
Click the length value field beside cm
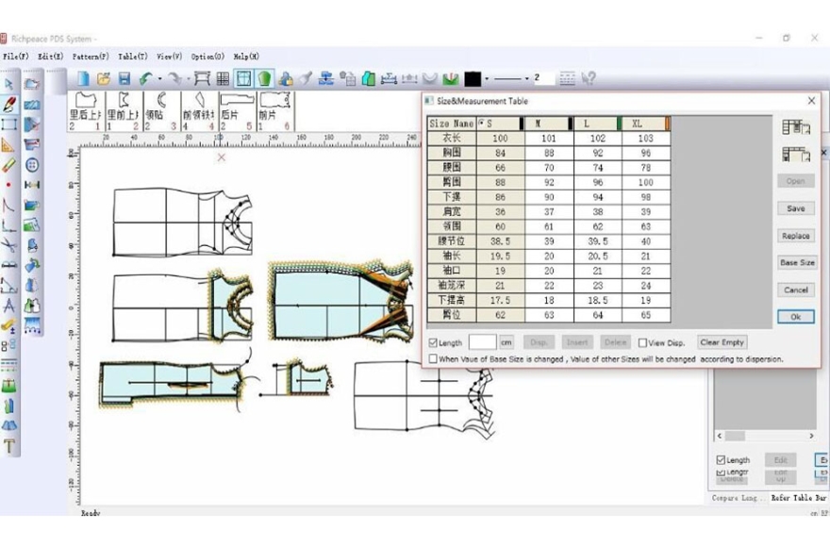(x=482, y=342)
